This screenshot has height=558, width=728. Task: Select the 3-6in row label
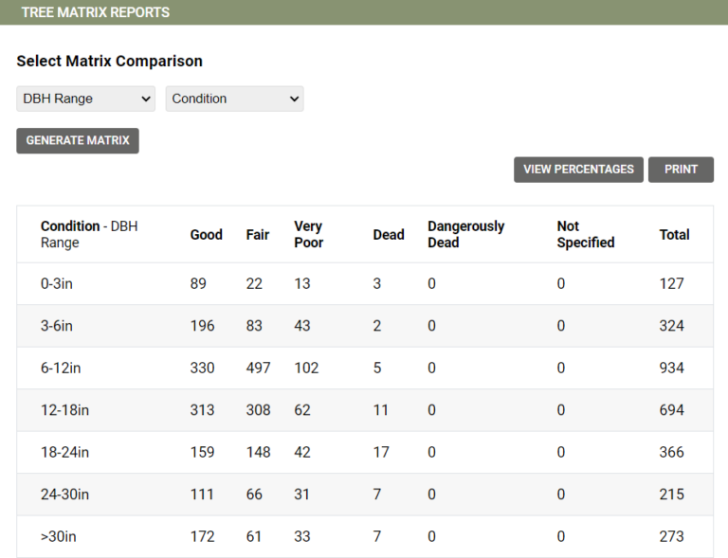[x=58, y=326]
